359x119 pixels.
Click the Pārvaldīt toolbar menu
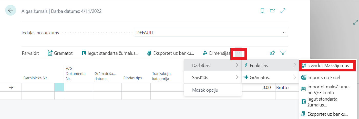[30, 53]
